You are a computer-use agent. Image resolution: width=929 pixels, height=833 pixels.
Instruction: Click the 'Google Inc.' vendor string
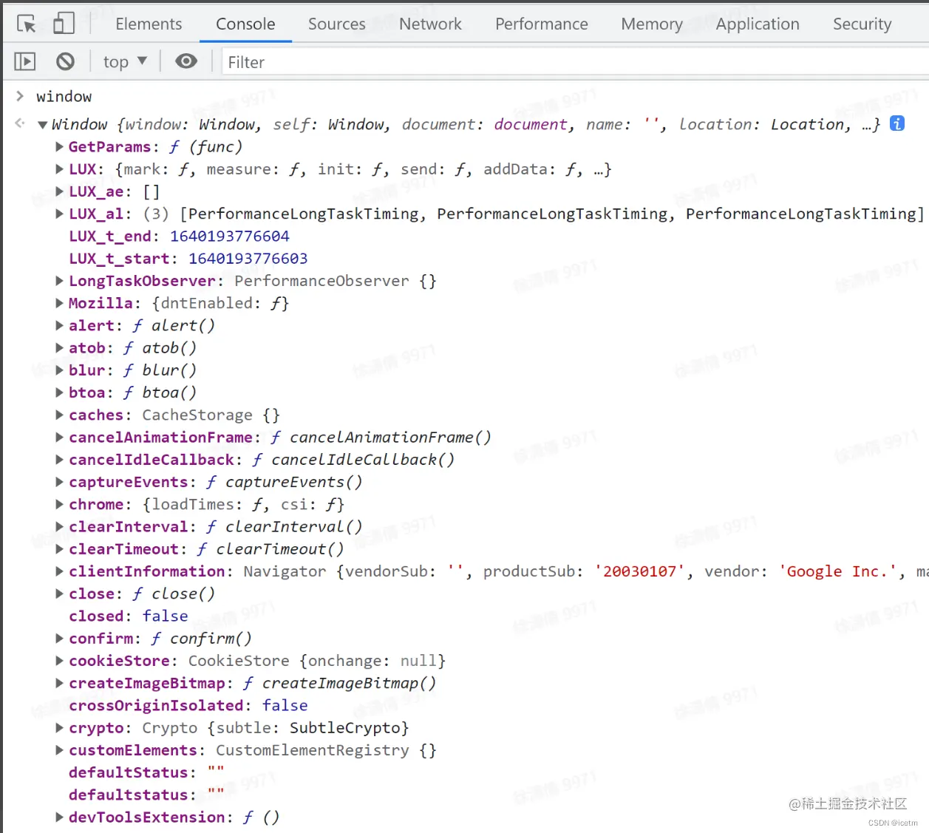(x=838, y=571)
